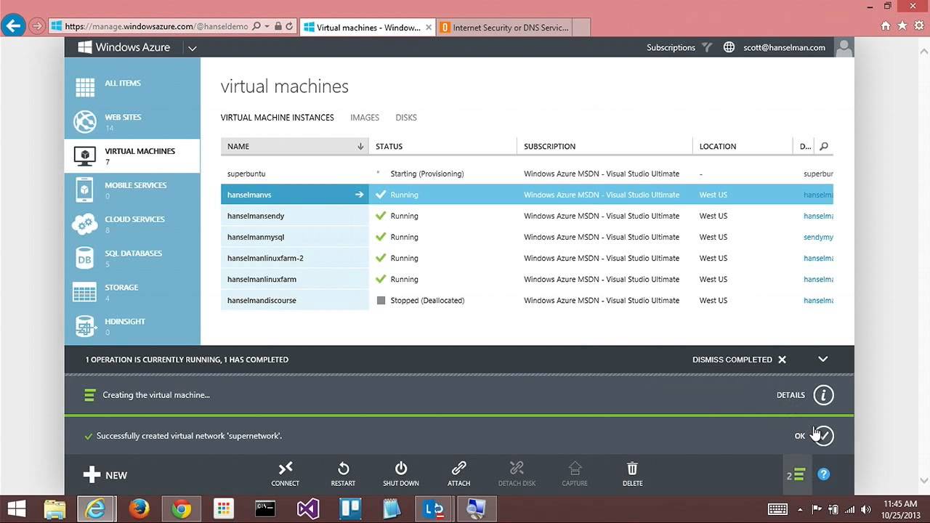Image resolution: width=930 pixels, height=523 pixels.
Task: Open the language globe icon
Action: 729,47
